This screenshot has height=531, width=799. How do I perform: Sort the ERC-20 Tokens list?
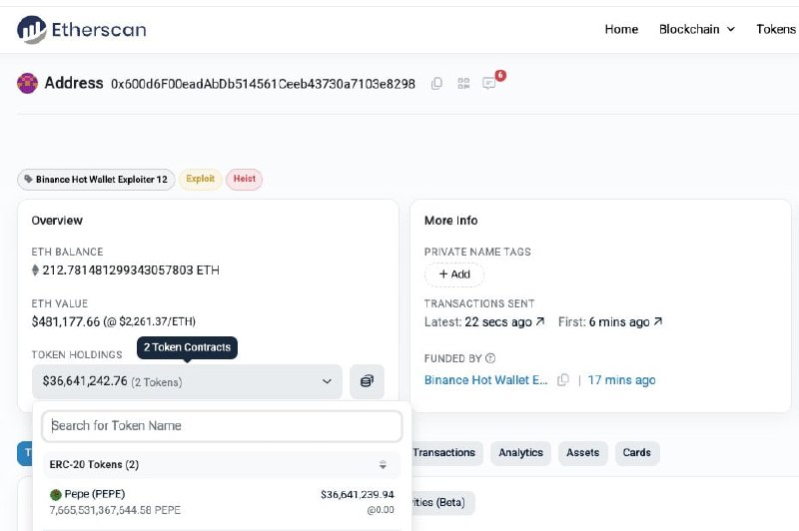(383, 465)
